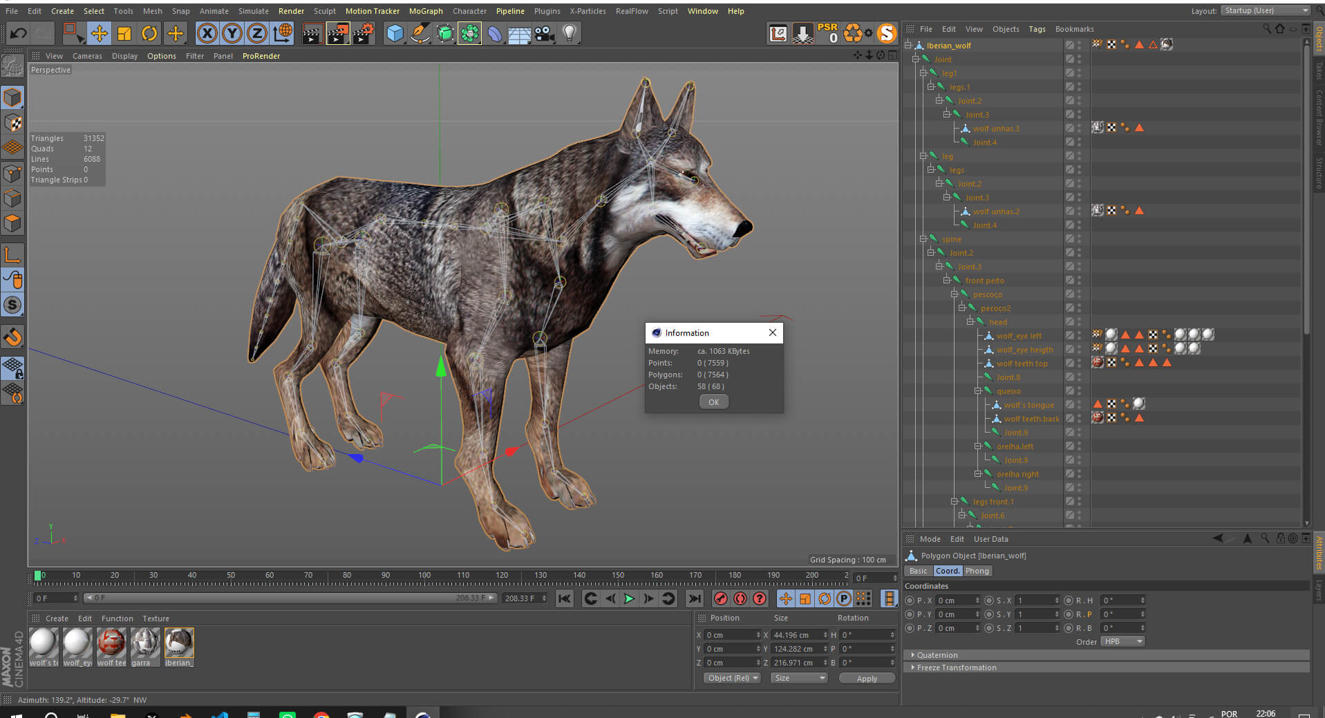Switch to Points mode

pyautogui.click(x=12, y=173)
